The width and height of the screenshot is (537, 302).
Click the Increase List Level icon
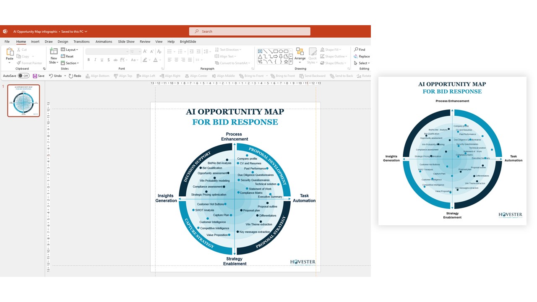(x=198, y=51)
